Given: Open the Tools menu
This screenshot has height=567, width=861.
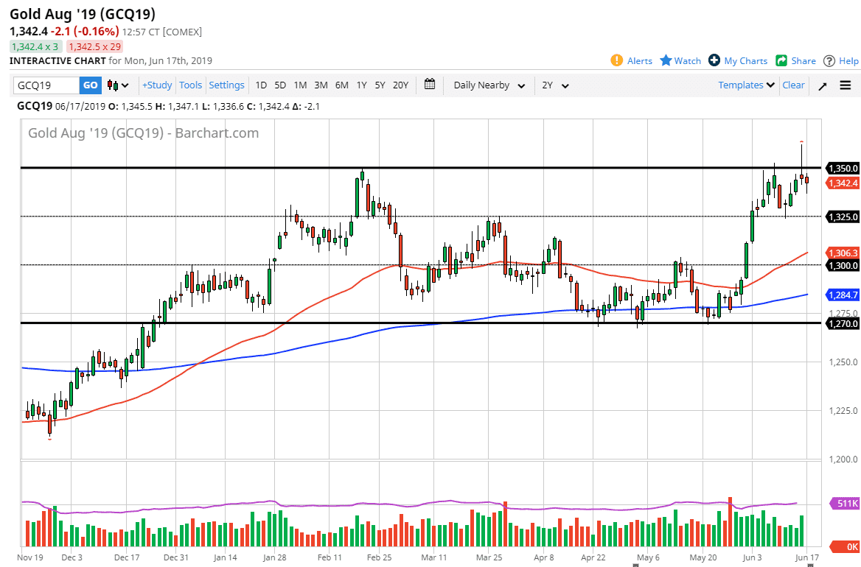Looking at the screenshot, I should (x=190, y=85).
